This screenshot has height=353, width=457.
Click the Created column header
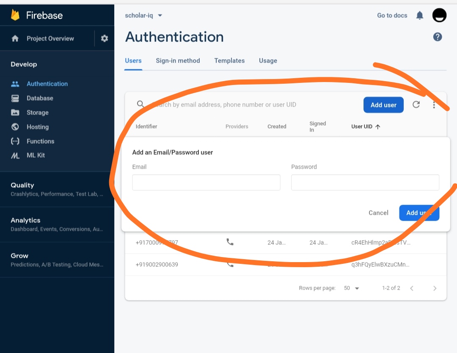click(x=277, y=126)
